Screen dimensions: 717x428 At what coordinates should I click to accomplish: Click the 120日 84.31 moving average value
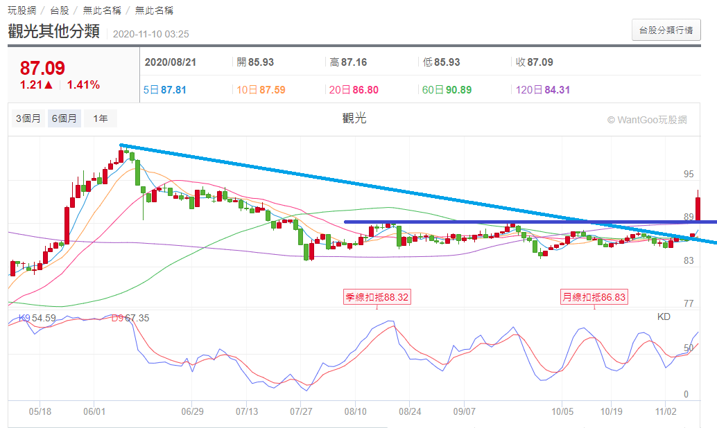pyautogui.click(x=543, y=90)
